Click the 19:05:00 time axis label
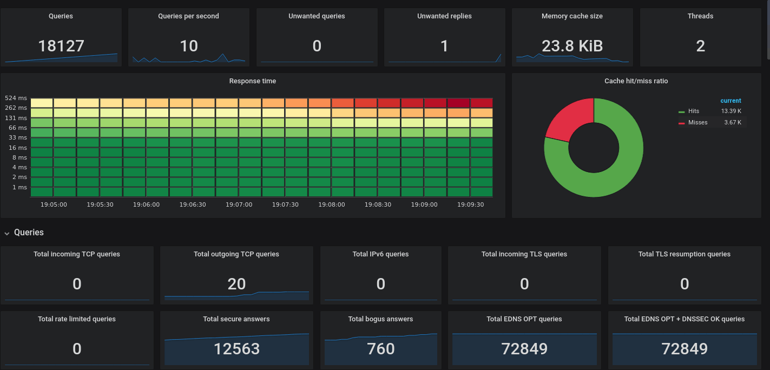Viewport: 770px width, 370px height. [54, 205]
